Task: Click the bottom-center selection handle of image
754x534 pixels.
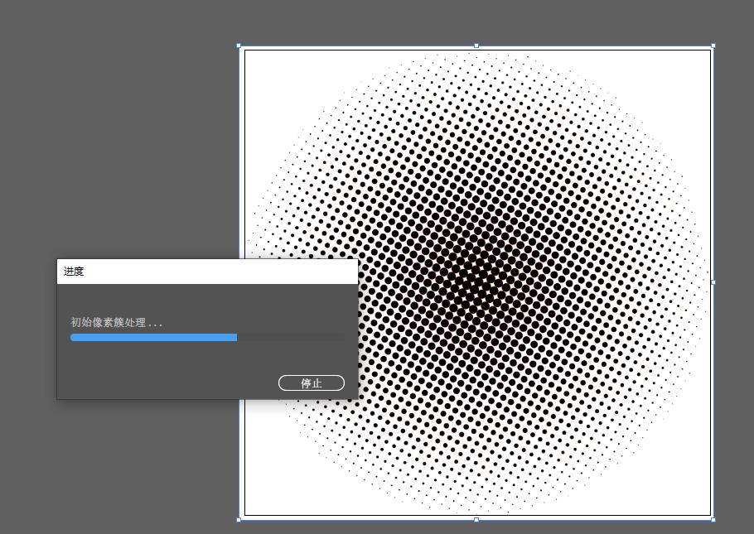Action: pyautogui.click(x=476, y=520)
